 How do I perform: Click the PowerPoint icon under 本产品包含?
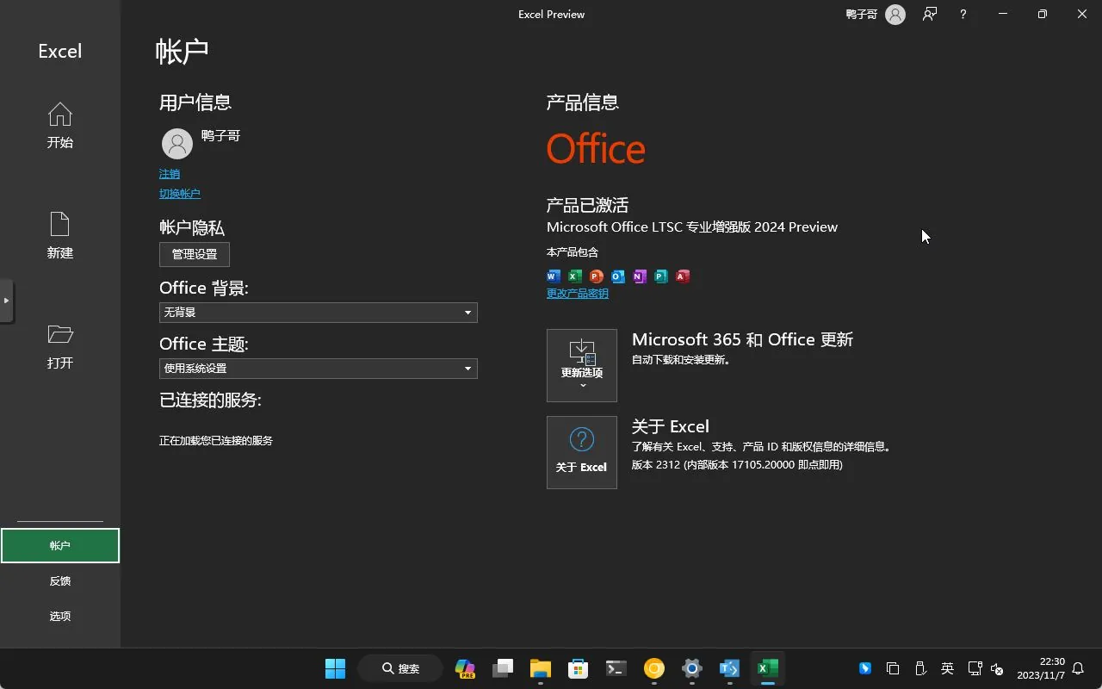pos(596,276)
